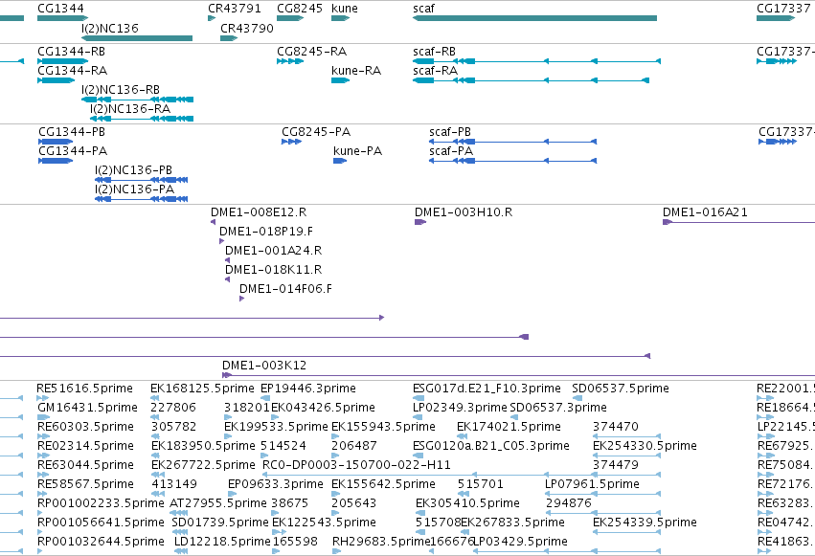Click EST RE51616.5prime
This screenshot has height=556, width=815.
coord(43,398)
